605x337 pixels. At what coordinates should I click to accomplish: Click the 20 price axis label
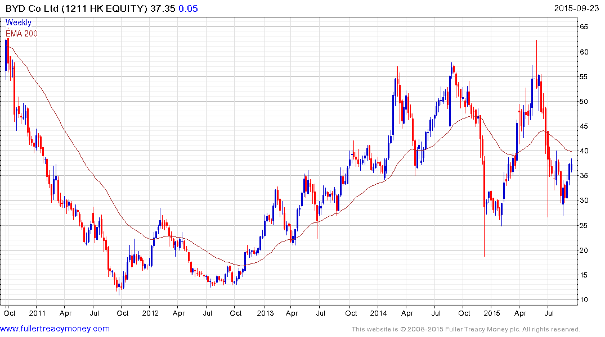[x=584, y=251]
